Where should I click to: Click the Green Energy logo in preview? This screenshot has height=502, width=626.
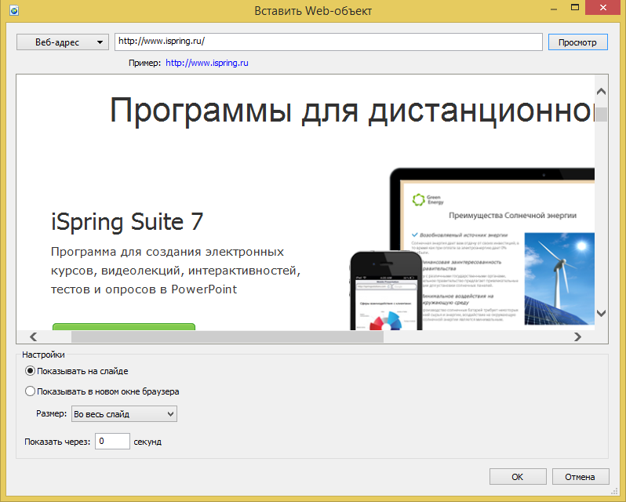[428, 199]
